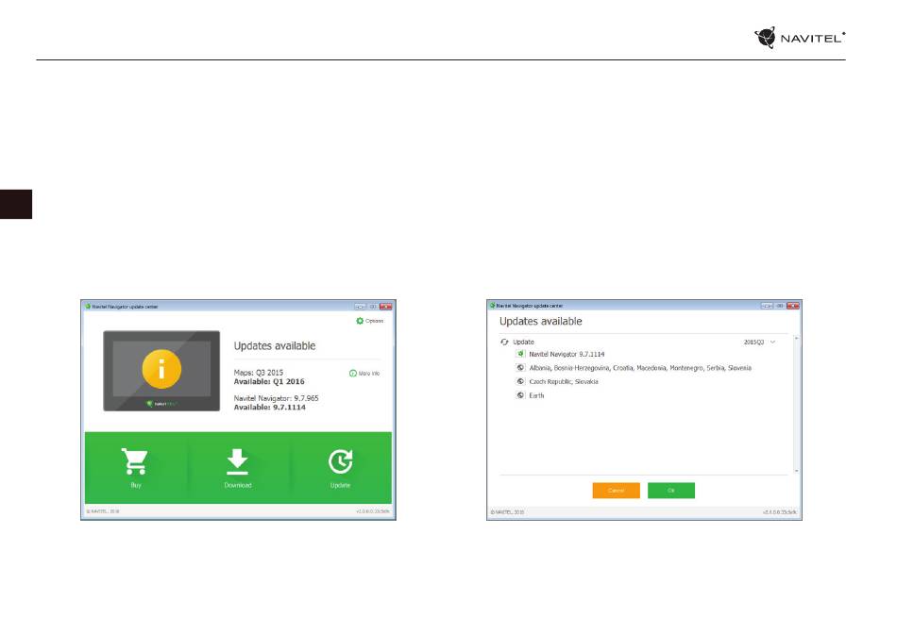Open Options via the gear icon
897x635 pixels.
pyautogui.click(x=359, y=321)
